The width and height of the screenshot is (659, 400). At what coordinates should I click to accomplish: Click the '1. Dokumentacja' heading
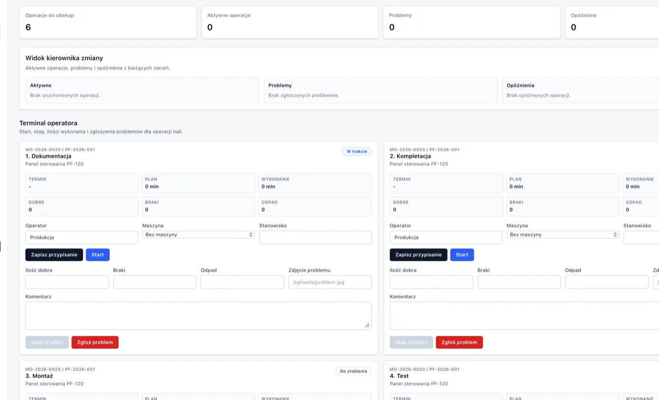coord(48,156)
